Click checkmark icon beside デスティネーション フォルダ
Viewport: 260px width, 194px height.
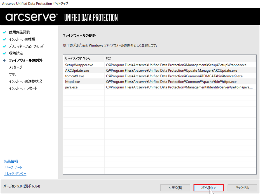click(4, 46)
